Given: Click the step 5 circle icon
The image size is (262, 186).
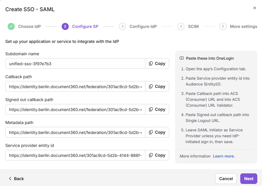Looking at the screenshot, I should (223, 26).
